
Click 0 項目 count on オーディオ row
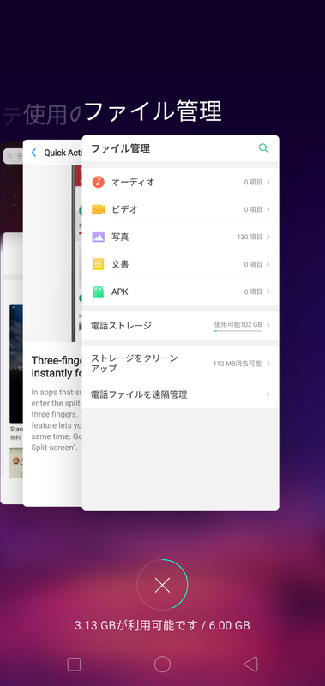253,182
